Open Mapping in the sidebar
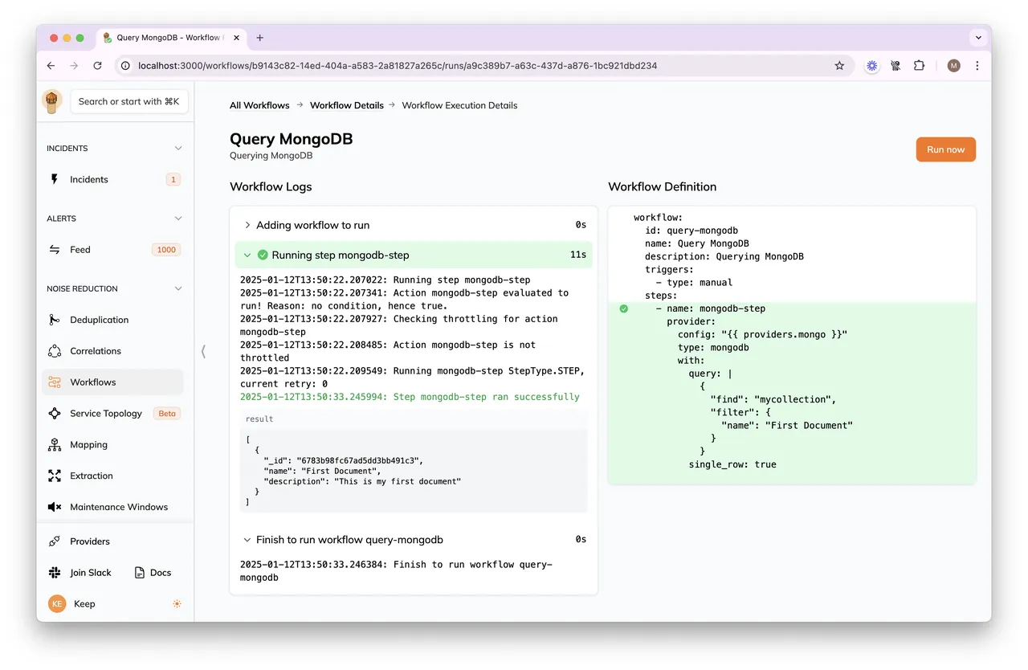Screen dimensions: 1028x670 [x=112, y=445]
